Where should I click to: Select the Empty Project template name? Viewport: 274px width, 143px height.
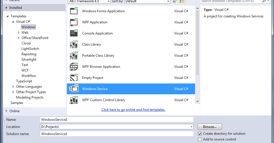93,78
